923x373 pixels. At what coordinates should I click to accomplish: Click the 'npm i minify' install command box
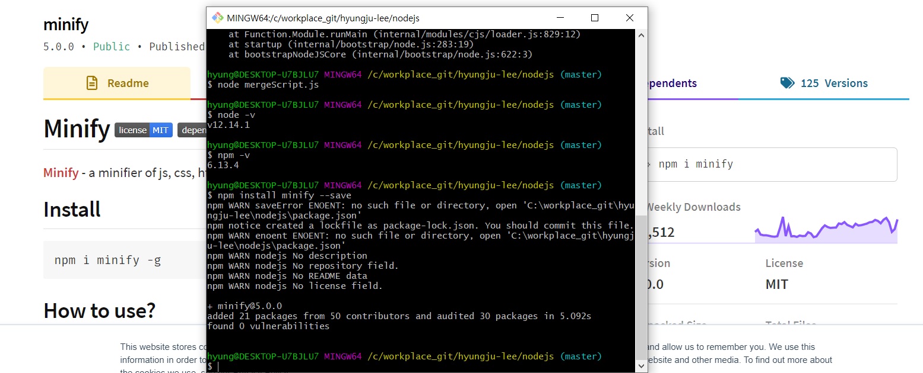click(772, 164)
